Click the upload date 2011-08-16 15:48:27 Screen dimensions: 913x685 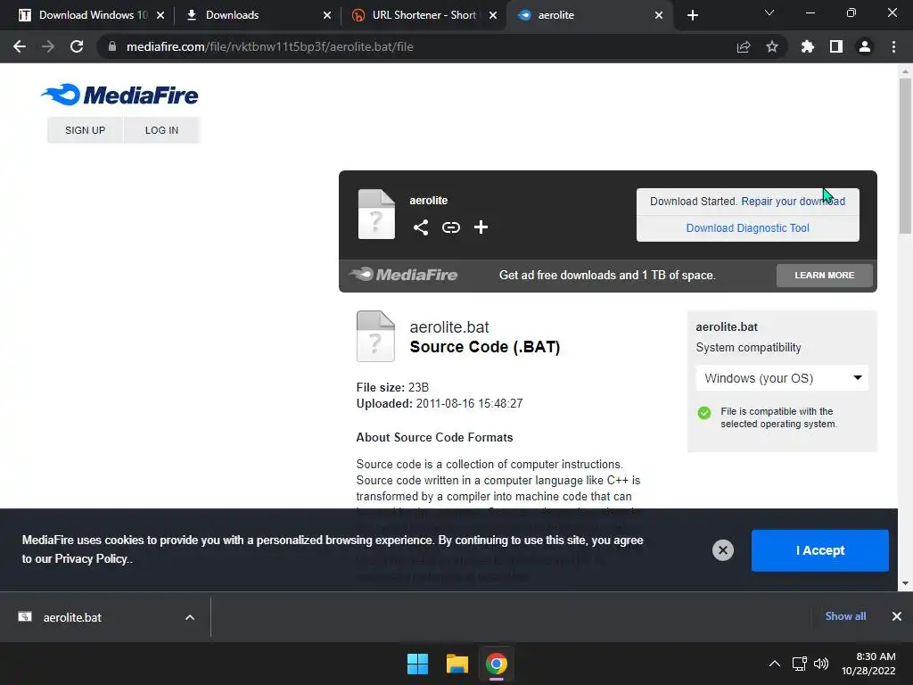tap(469, 403)
